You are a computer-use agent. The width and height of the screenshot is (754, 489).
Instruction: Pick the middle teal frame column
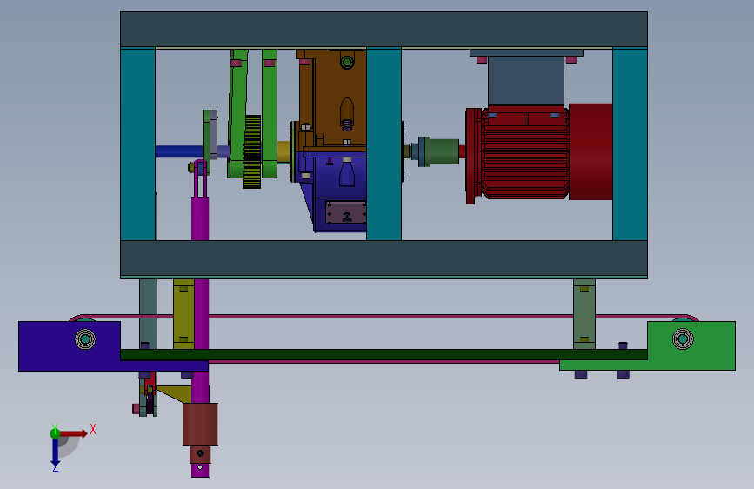click(x=384, y=144)
